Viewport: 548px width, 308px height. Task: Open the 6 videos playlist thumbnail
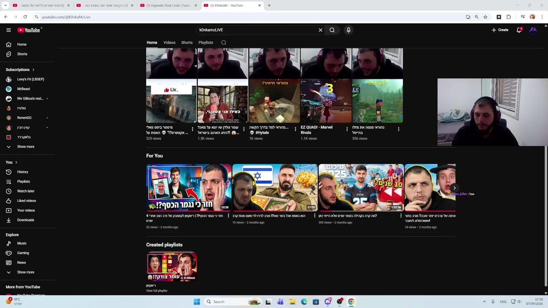point(172,267)
